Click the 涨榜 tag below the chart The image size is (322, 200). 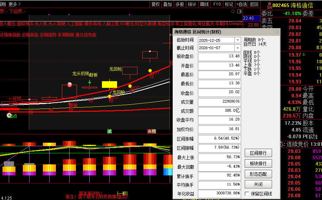pos(152,131)
